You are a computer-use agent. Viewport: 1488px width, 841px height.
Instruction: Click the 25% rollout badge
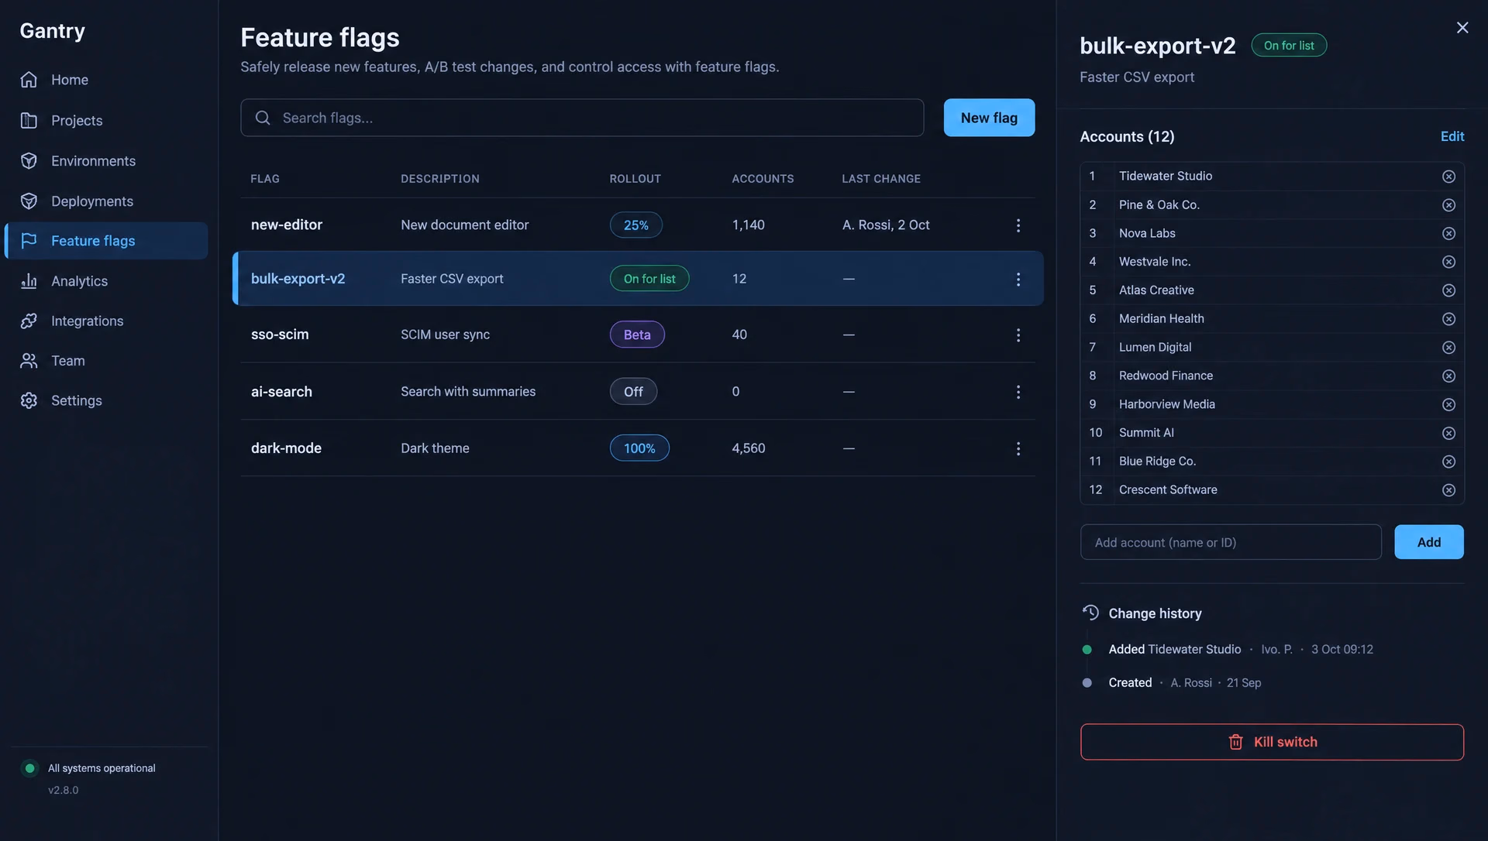(635, 225)
